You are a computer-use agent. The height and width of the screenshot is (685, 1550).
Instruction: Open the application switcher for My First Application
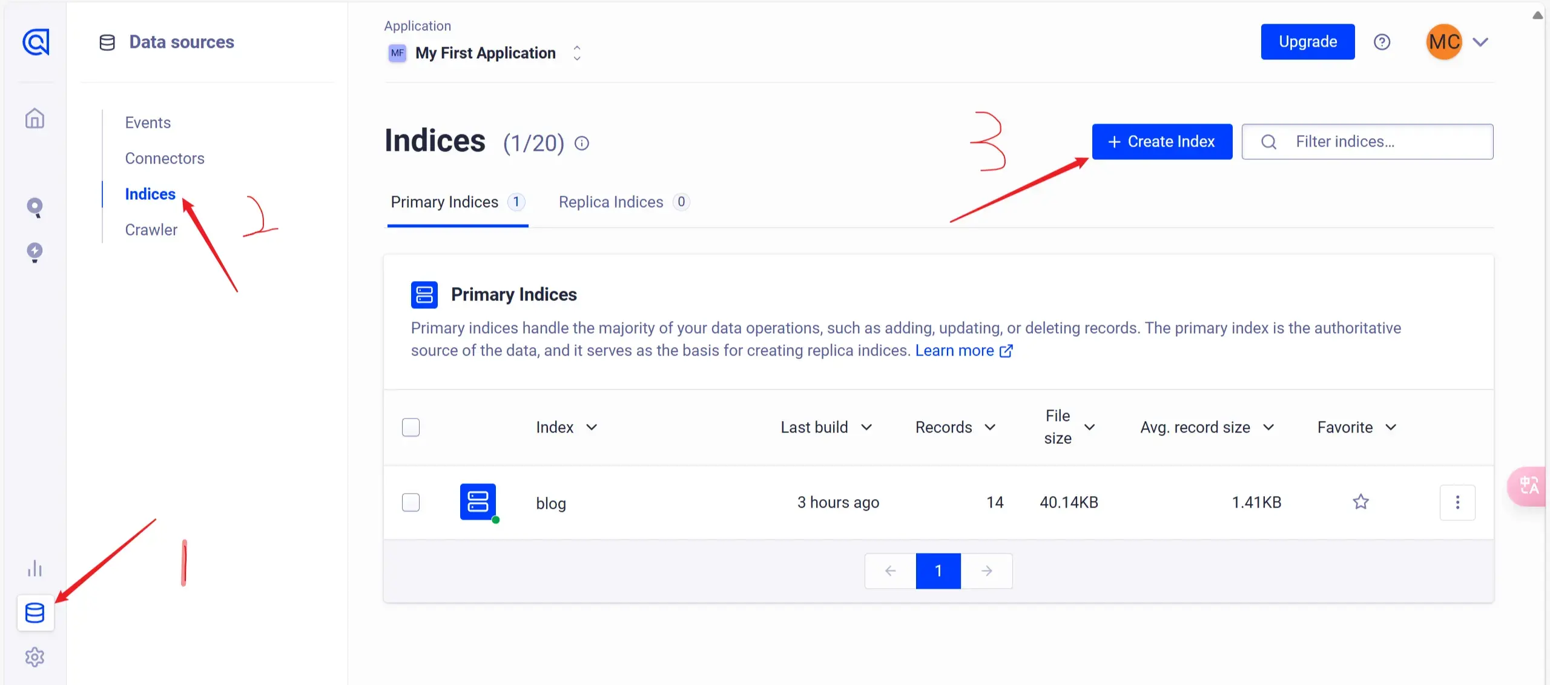[x=576, y=53]
